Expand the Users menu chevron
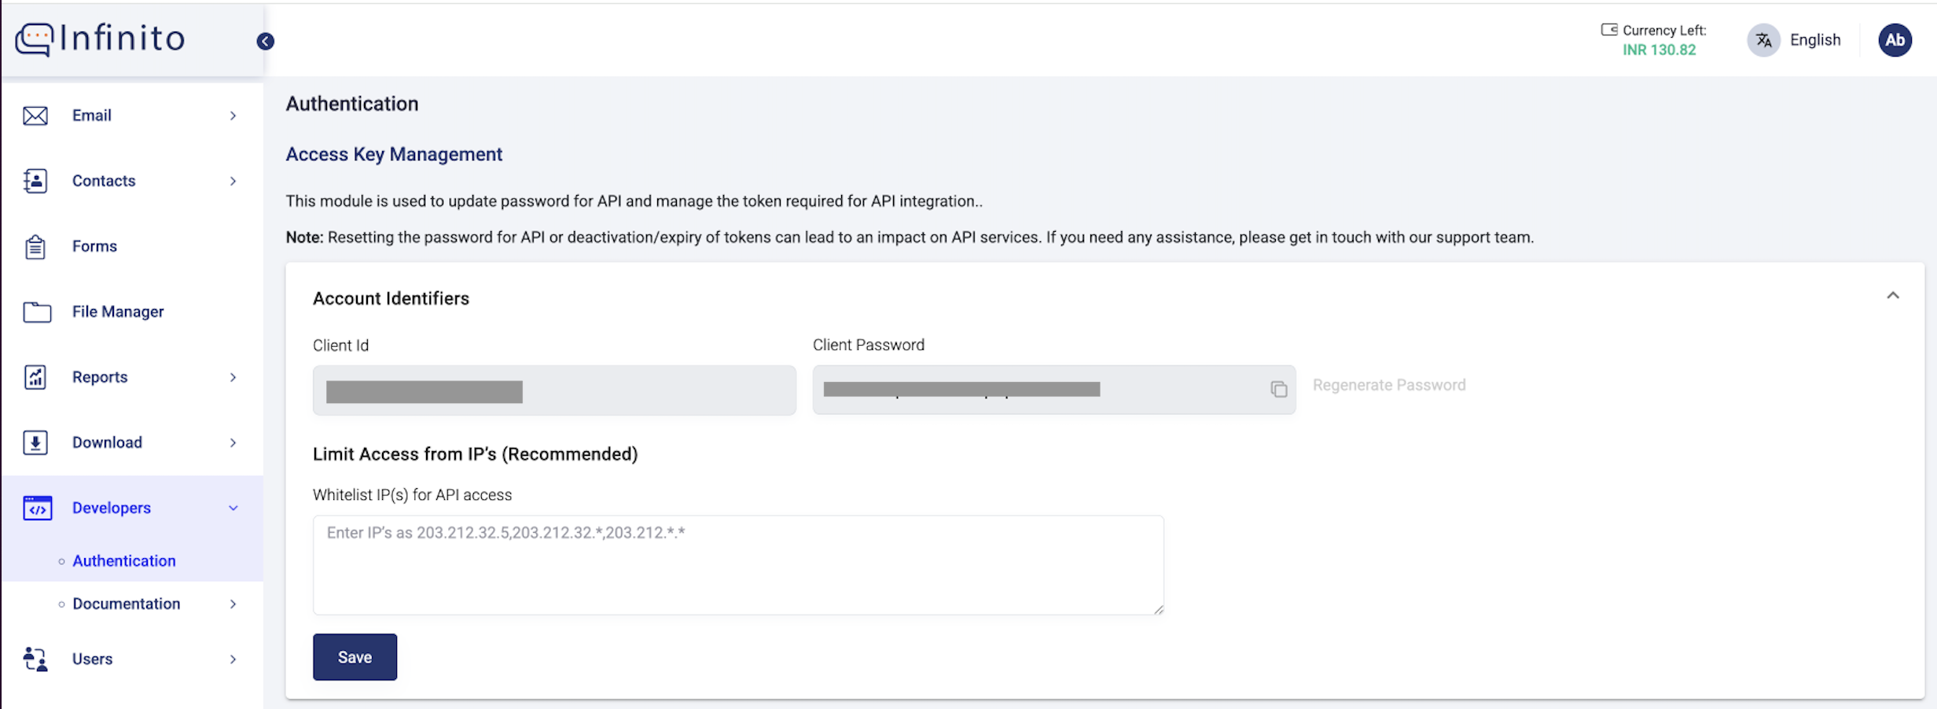This screenshot has width=1937, height=709. (233, 659)
